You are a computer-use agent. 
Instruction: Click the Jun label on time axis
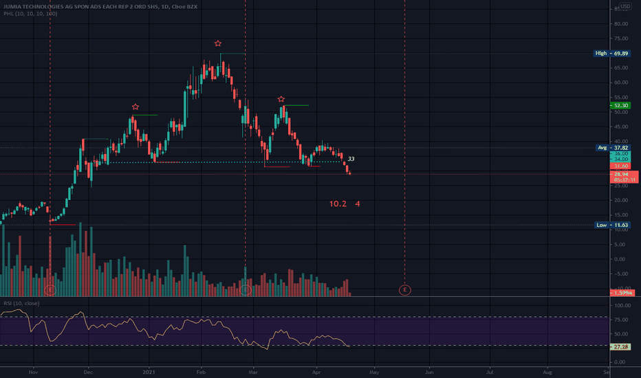pyautogui.click(x=429, y=372)
